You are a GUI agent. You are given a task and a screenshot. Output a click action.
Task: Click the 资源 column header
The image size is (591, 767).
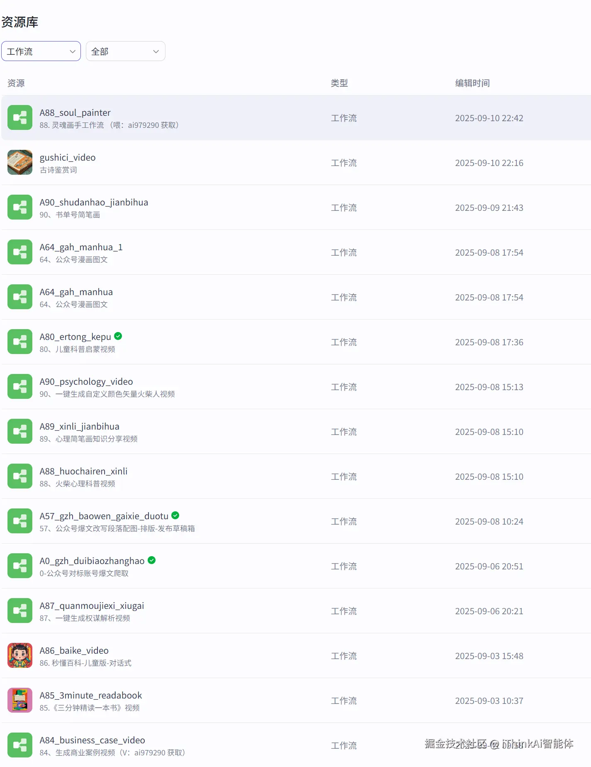tap(16, 83)
